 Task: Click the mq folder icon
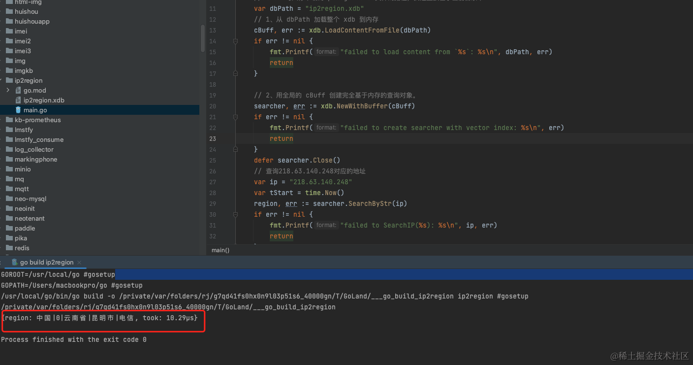tap(9, 179)
